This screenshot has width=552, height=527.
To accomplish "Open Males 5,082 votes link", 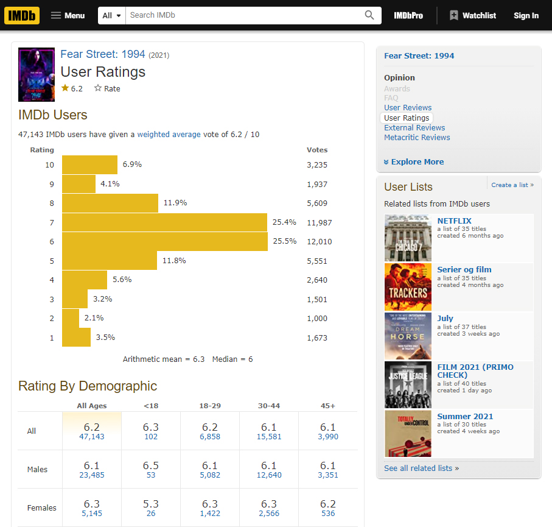I will [210, 475].
